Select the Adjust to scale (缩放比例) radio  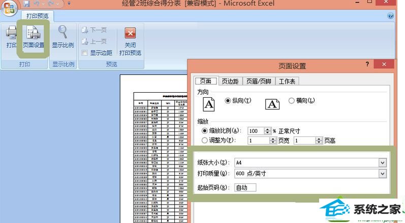pyautogui.click(x=205, y=131)
